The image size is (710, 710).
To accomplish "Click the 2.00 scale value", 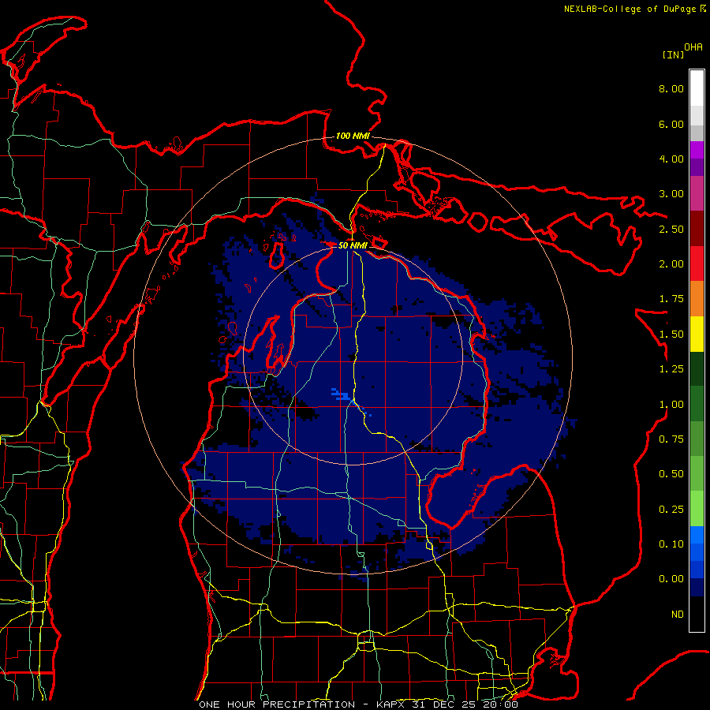I will click(671, 264).
